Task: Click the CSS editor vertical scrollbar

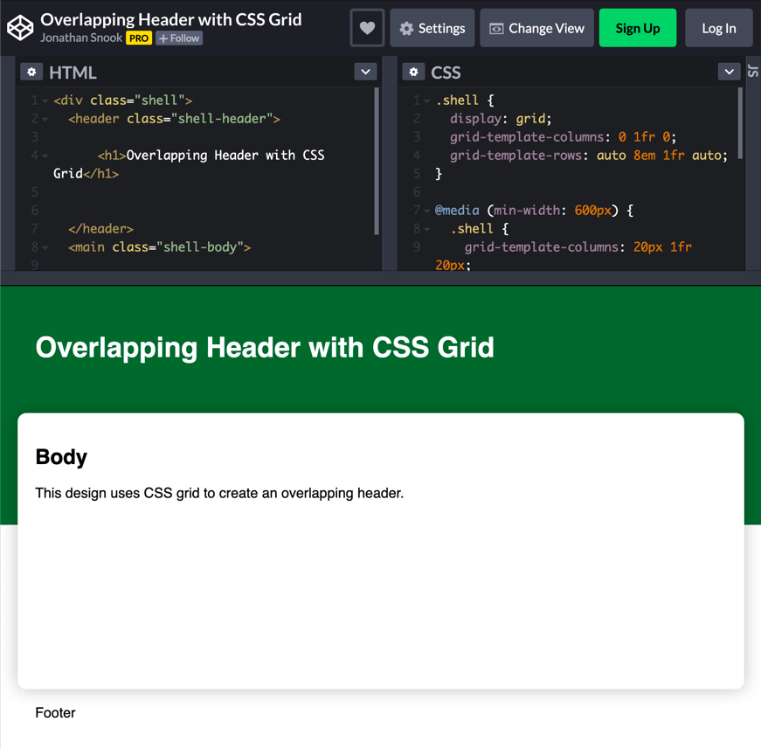Action: [740, 123]
